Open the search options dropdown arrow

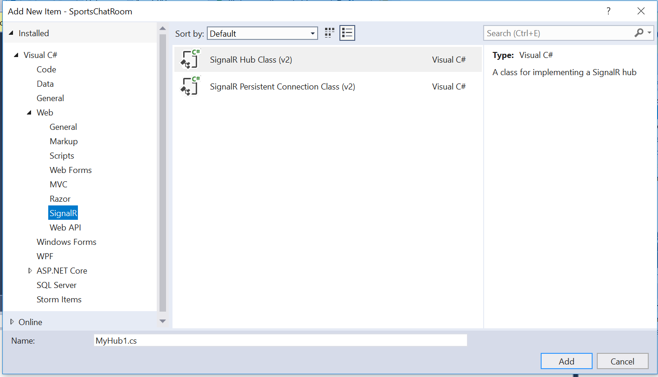[x=650, y=33]
